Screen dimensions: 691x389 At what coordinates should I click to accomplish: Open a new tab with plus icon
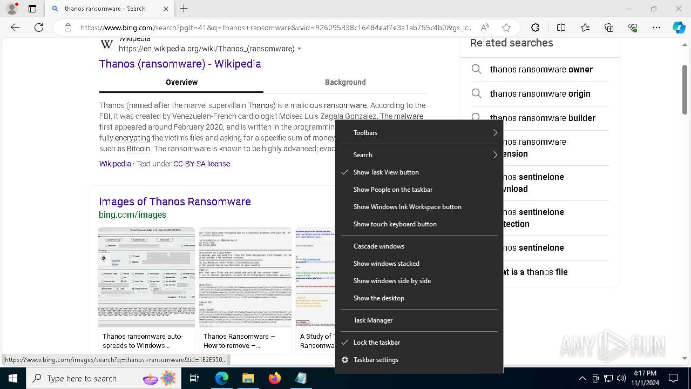(x=184, y=9)
